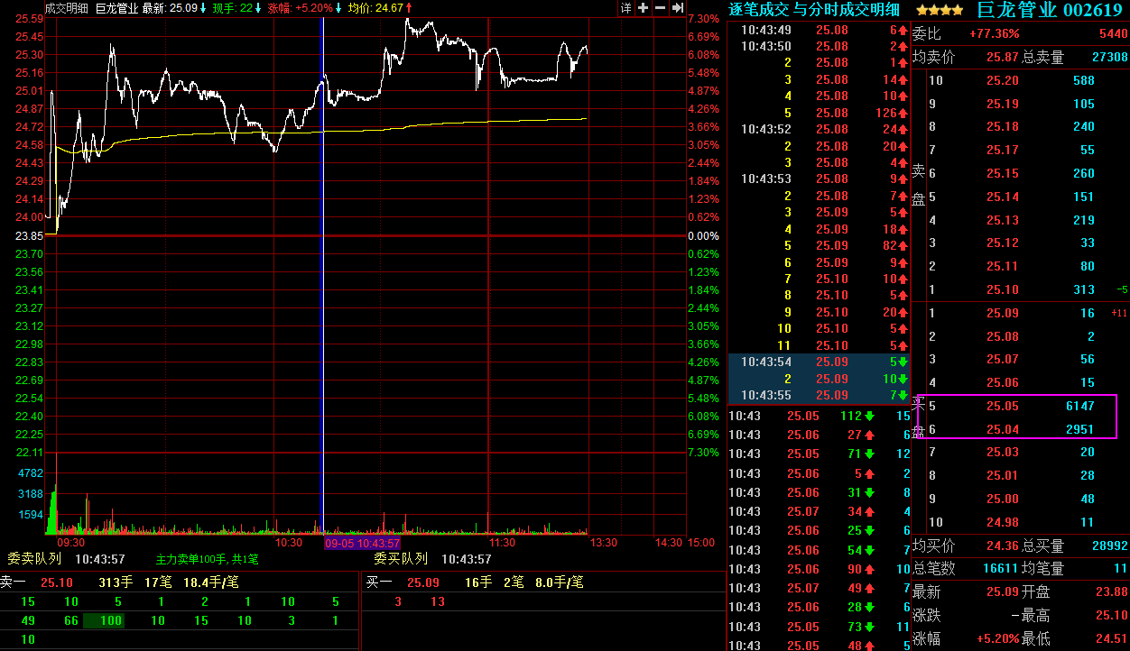Click the 10:30 label on the time axis
The height and width of the screenshot is (651, 1130).
(x=289, y=543)
